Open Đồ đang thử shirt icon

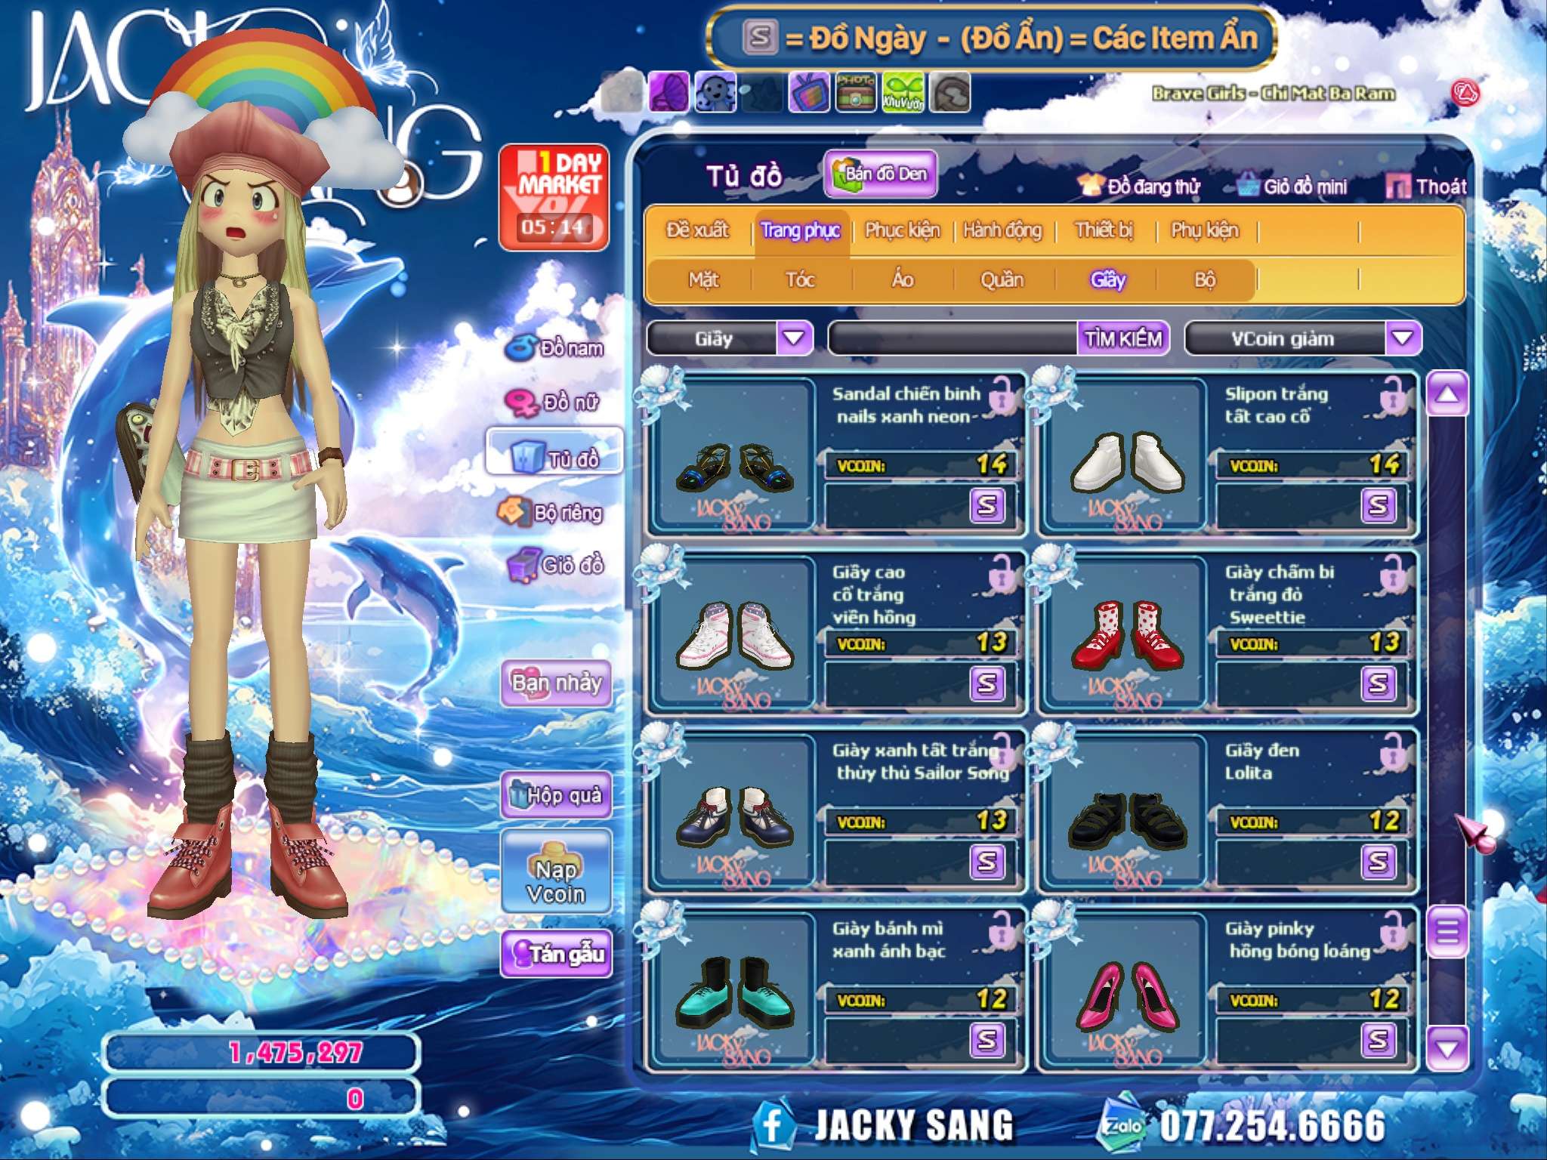pyautogui.click(x=1090, y=185)
